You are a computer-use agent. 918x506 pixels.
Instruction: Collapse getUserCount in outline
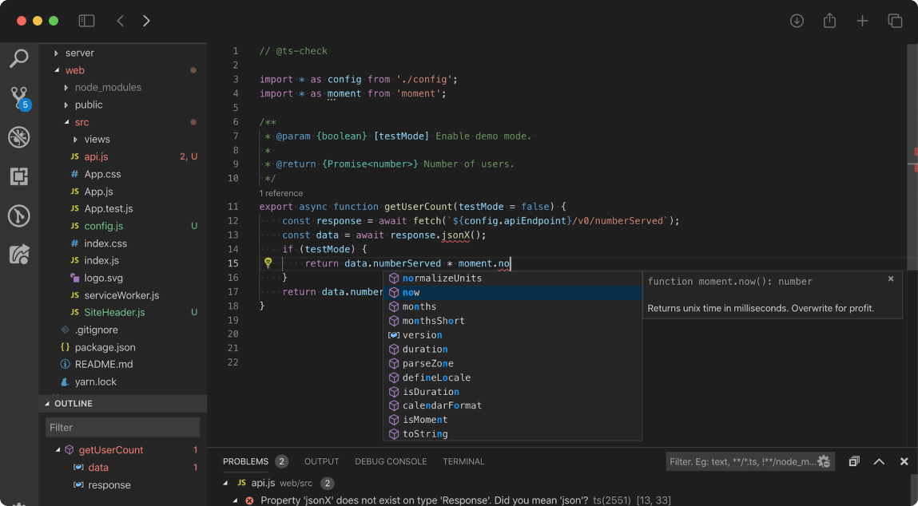(58, 450)
